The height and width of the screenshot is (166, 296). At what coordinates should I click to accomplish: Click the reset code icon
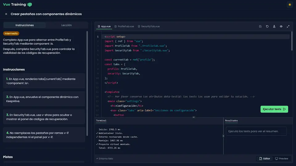pyautogui.click(x=267, y=26)
